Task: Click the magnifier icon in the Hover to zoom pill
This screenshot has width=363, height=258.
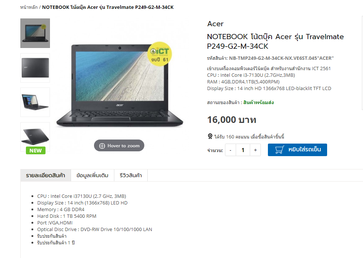Action: tap(102, 146)
